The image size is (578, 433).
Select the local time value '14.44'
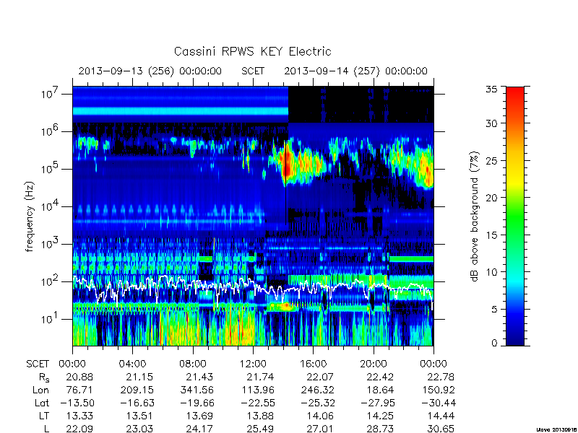click(x=441, y=416)
